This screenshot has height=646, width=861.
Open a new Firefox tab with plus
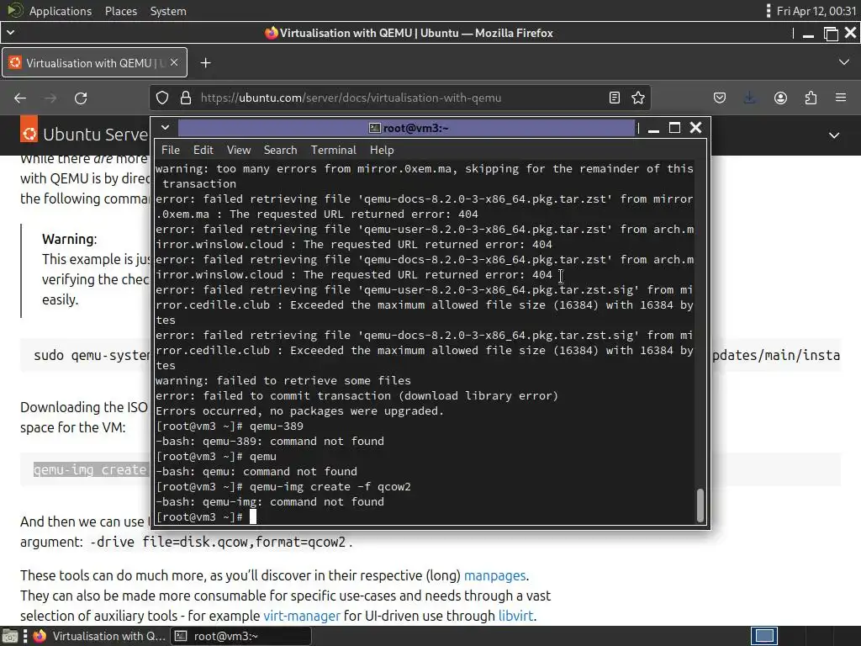pyautogui.click(x=205, y=63)
